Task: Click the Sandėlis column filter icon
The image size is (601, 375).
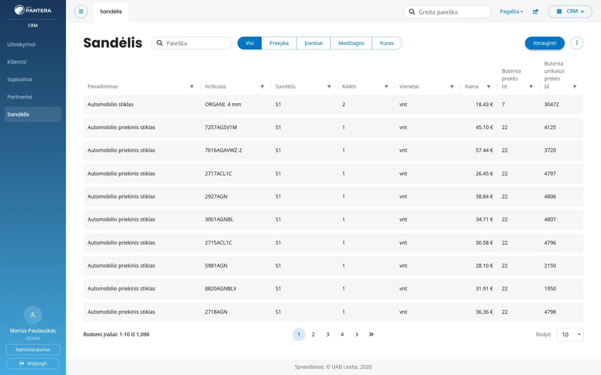Action: (329, 86)
